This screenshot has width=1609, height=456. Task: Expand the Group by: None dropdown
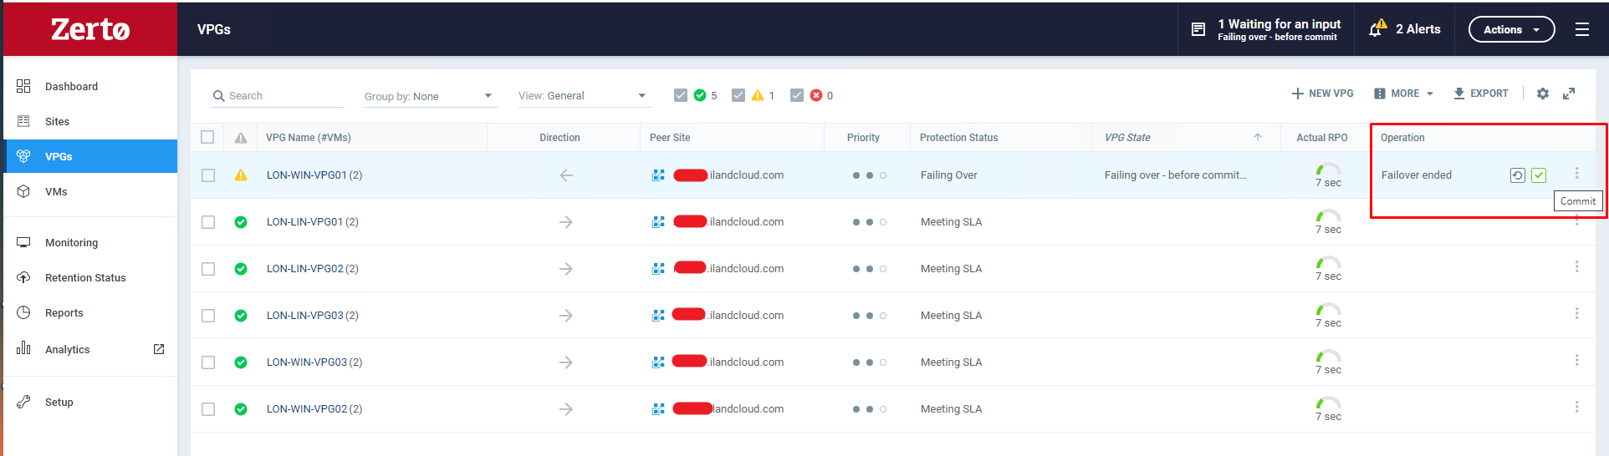(x=429, y=96)
